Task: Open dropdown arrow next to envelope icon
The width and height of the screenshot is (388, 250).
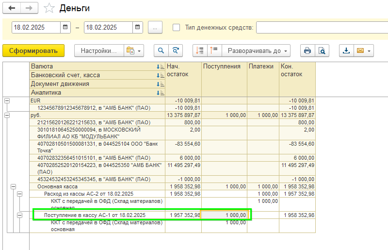Action: [x=369, y=51]
